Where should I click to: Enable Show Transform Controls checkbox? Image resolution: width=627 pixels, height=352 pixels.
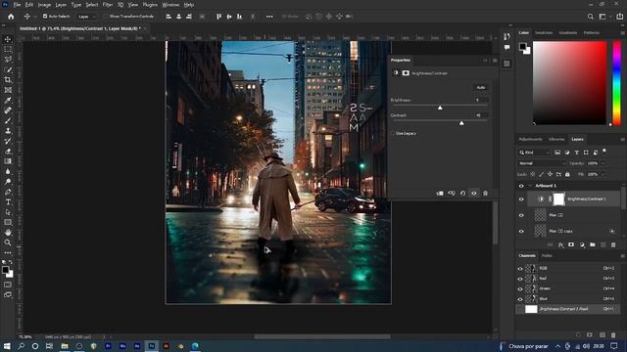106,17
